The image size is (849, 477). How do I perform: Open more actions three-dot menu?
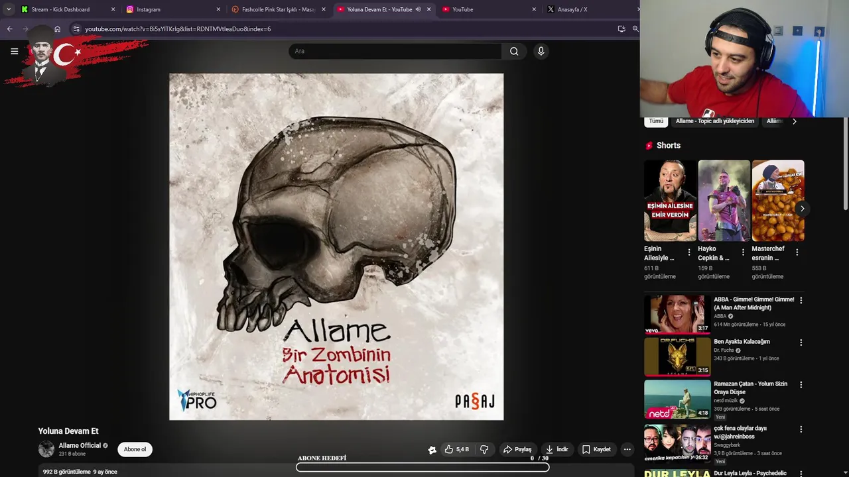627,449
